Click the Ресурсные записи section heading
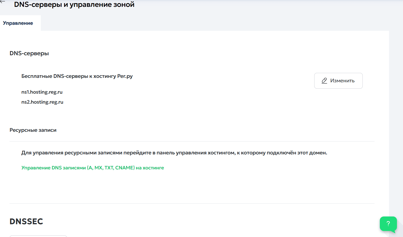This screenshot has width=403, height=237. tap(33, 130)
